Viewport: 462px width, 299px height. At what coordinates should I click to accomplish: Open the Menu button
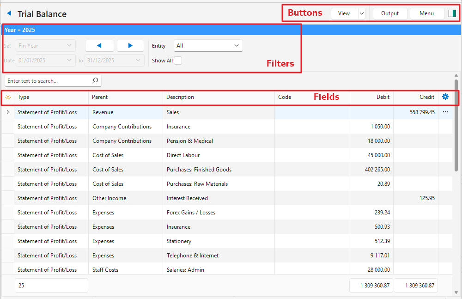pos(426,13)
